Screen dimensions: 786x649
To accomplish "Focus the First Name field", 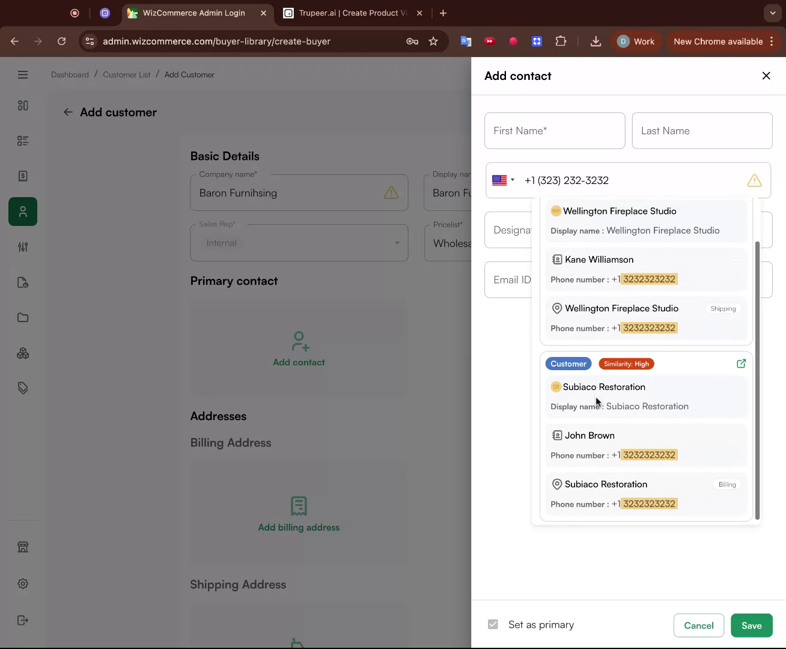I will [x=555, y=130].
